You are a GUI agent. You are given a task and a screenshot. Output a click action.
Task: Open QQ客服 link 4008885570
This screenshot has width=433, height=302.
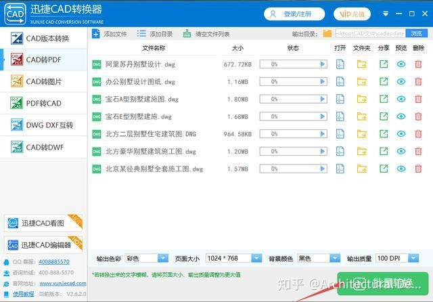coord(54,261)
